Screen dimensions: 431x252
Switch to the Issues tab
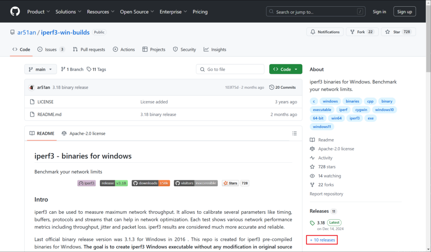click(51, 49)
